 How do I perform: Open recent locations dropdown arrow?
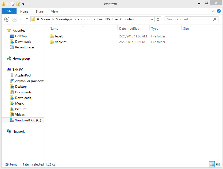pyautogui.click(x=21, y=19)
